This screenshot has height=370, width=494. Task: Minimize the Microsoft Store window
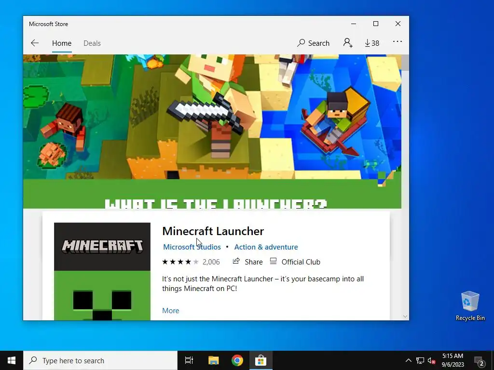[x=354, y=24]
